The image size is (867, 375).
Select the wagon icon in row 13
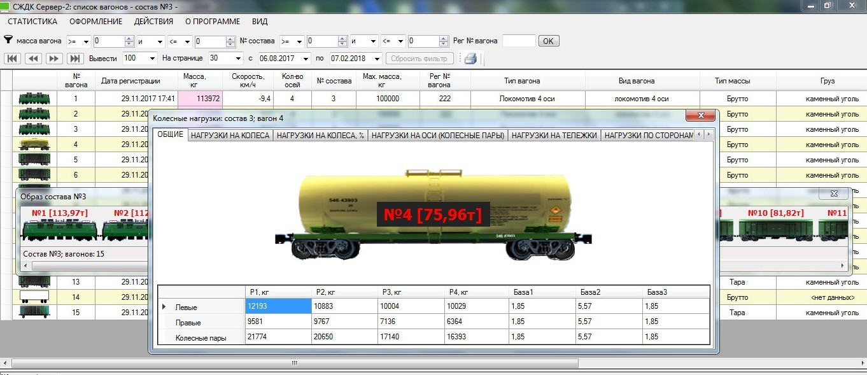click(x=34, y=281)
